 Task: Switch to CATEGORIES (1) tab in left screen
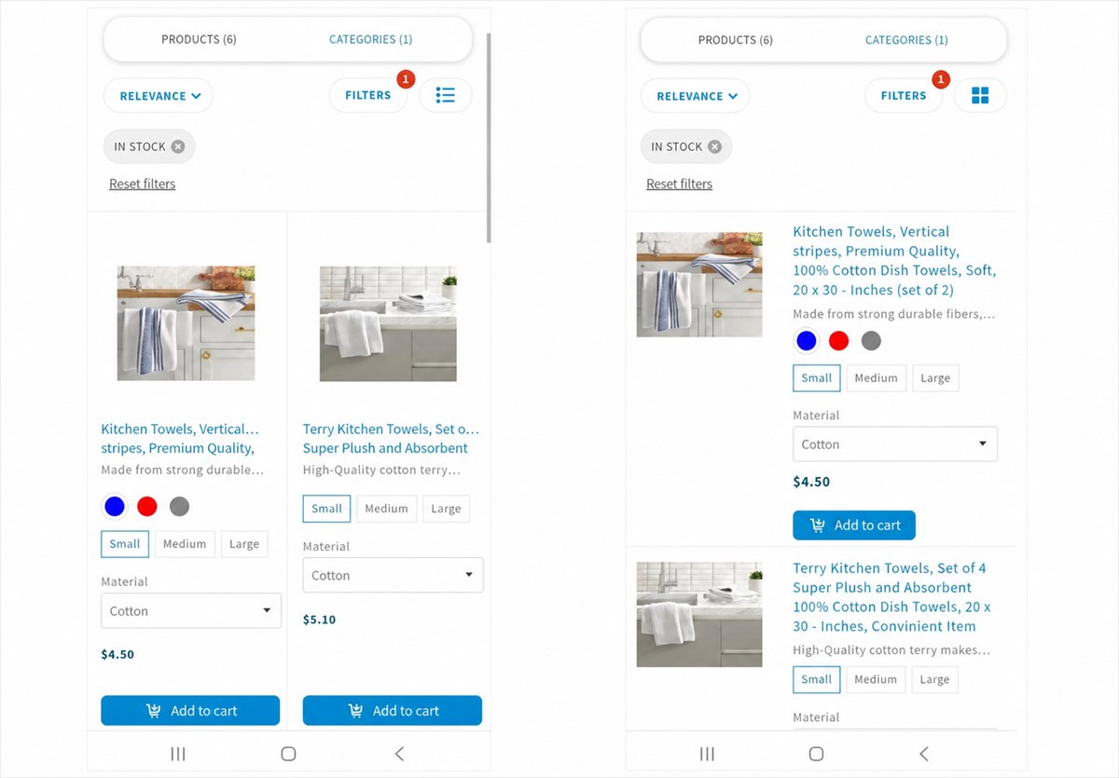click(x=370, y=39)
